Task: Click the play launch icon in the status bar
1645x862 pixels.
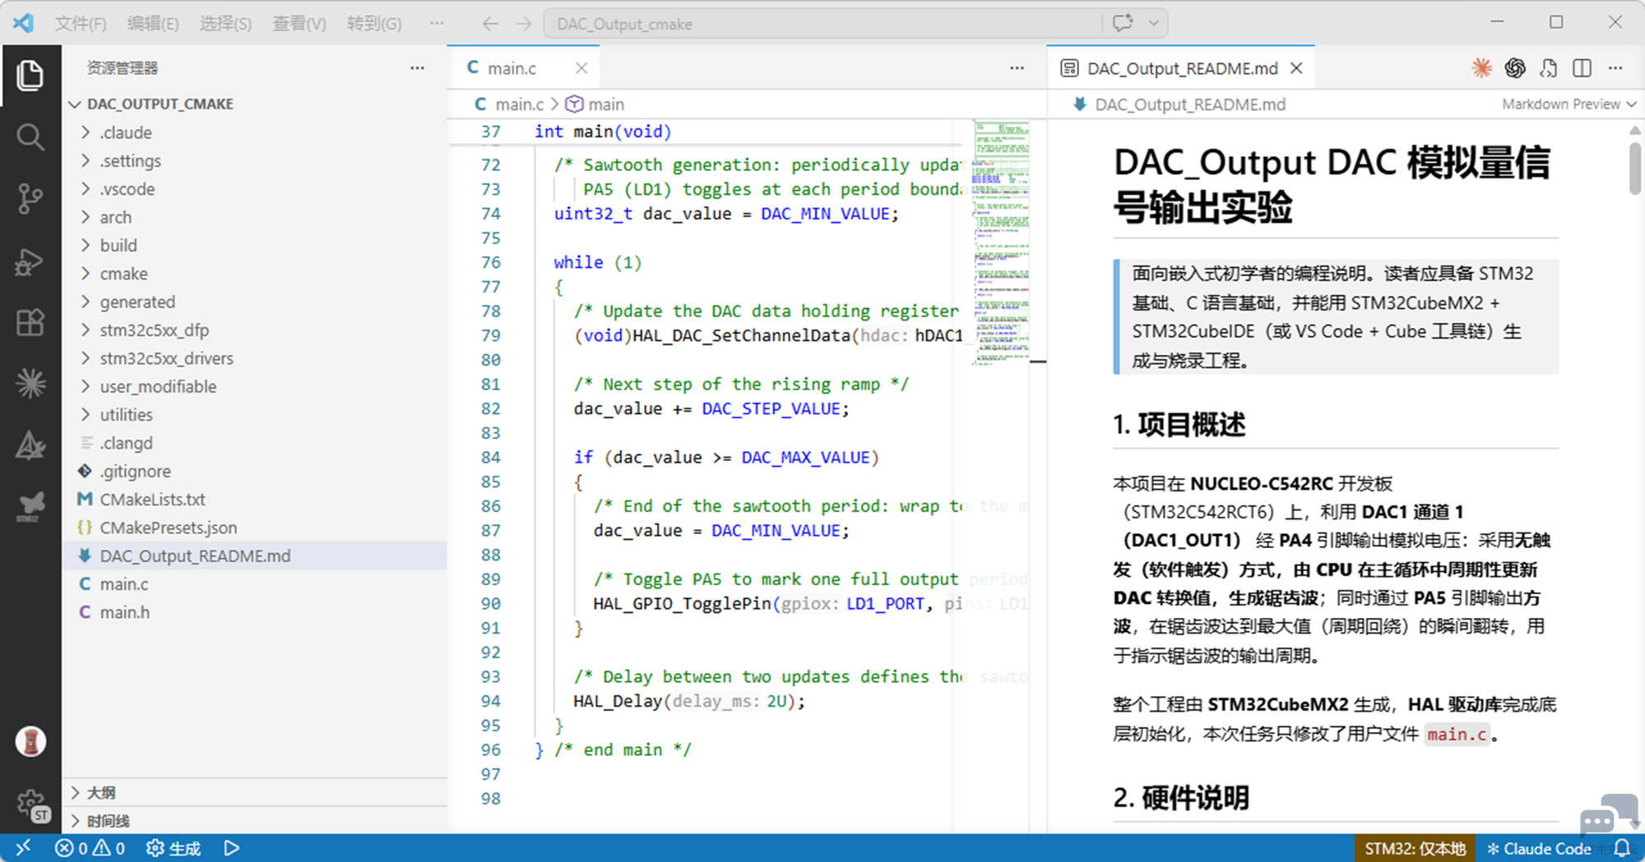Action: pyautogui.click(x=232, y=848)
